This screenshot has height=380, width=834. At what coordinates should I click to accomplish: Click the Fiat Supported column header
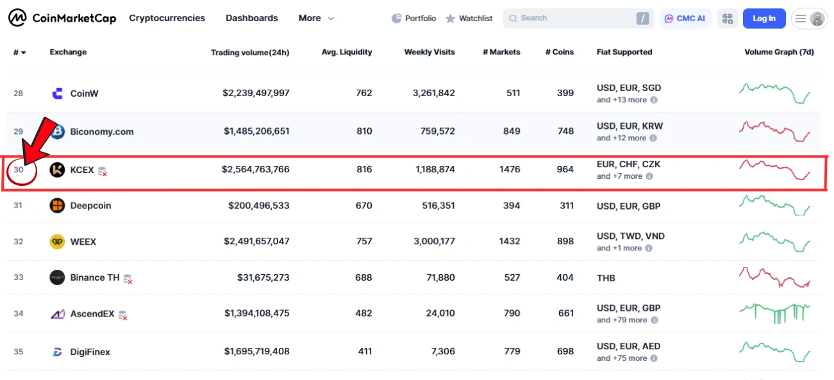tap(624, 52)
